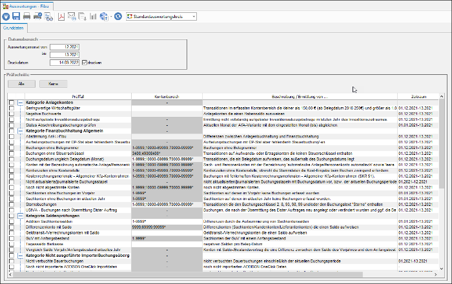Collapse Kategorie Anlagekonten group
Image resolution: width=452 pixels, height=284 pixels.
coord(20,103)
